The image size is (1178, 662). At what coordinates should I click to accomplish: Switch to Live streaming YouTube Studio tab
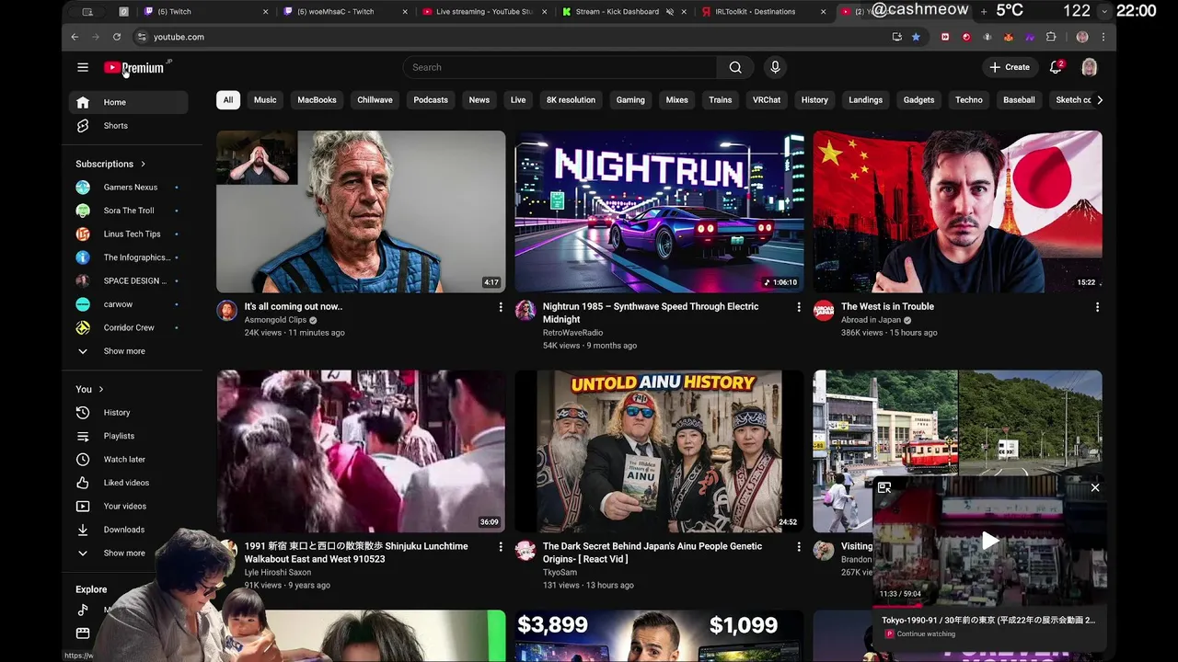coord(482,12)
